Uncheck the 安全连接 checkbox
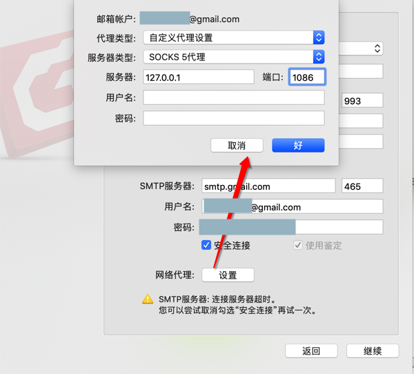The width and height of the screenshot is (414, 374). [x=206, y=245]
